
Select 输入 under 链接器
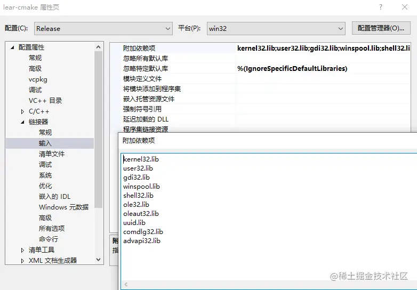(45, 143)
